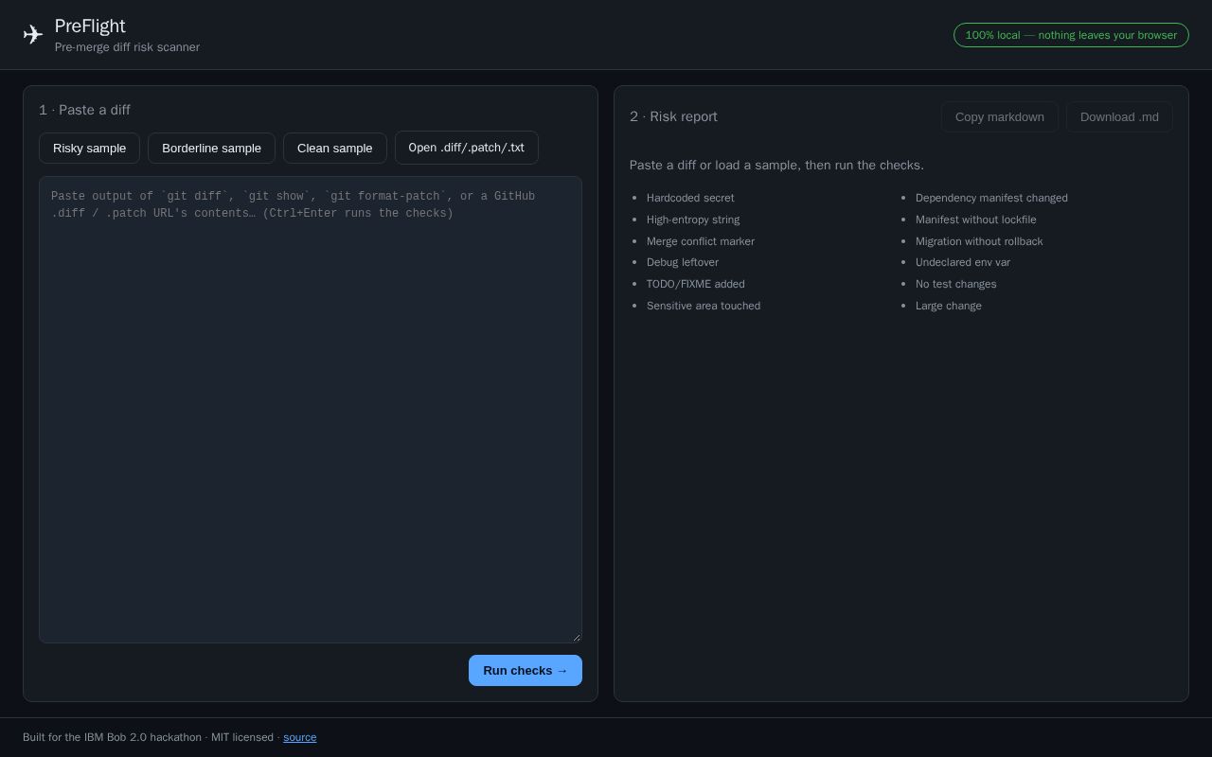
Task: Copy markdown of the risk report
Action: [1000, 116]
